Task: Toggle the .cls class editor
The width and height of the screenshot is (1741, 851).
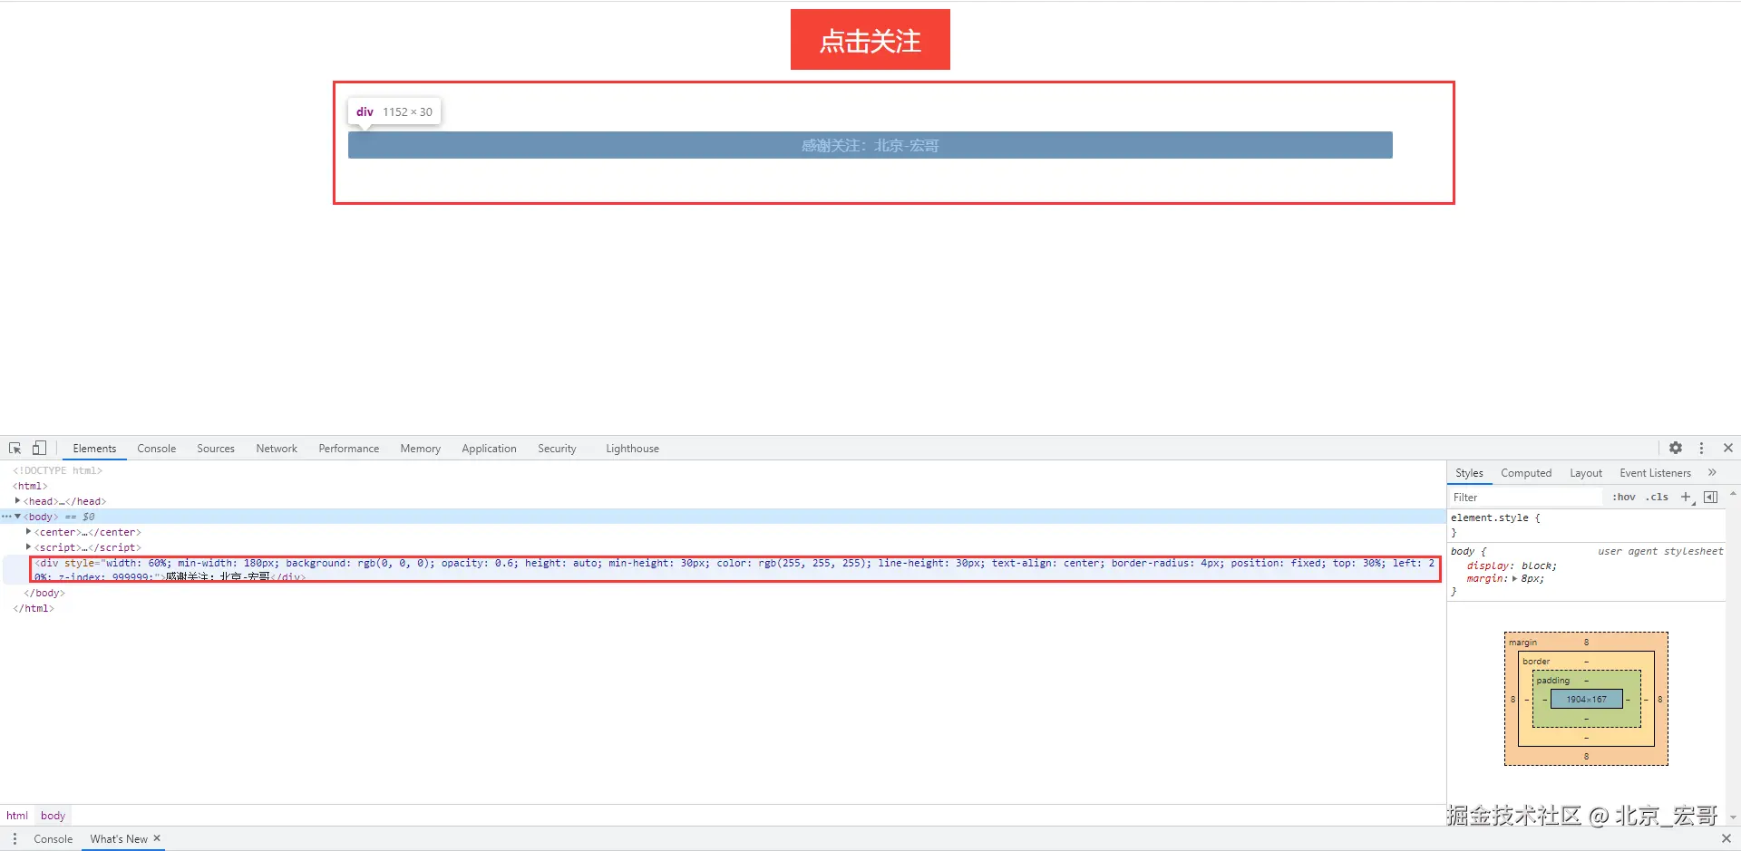Action: click(1658, 498)
